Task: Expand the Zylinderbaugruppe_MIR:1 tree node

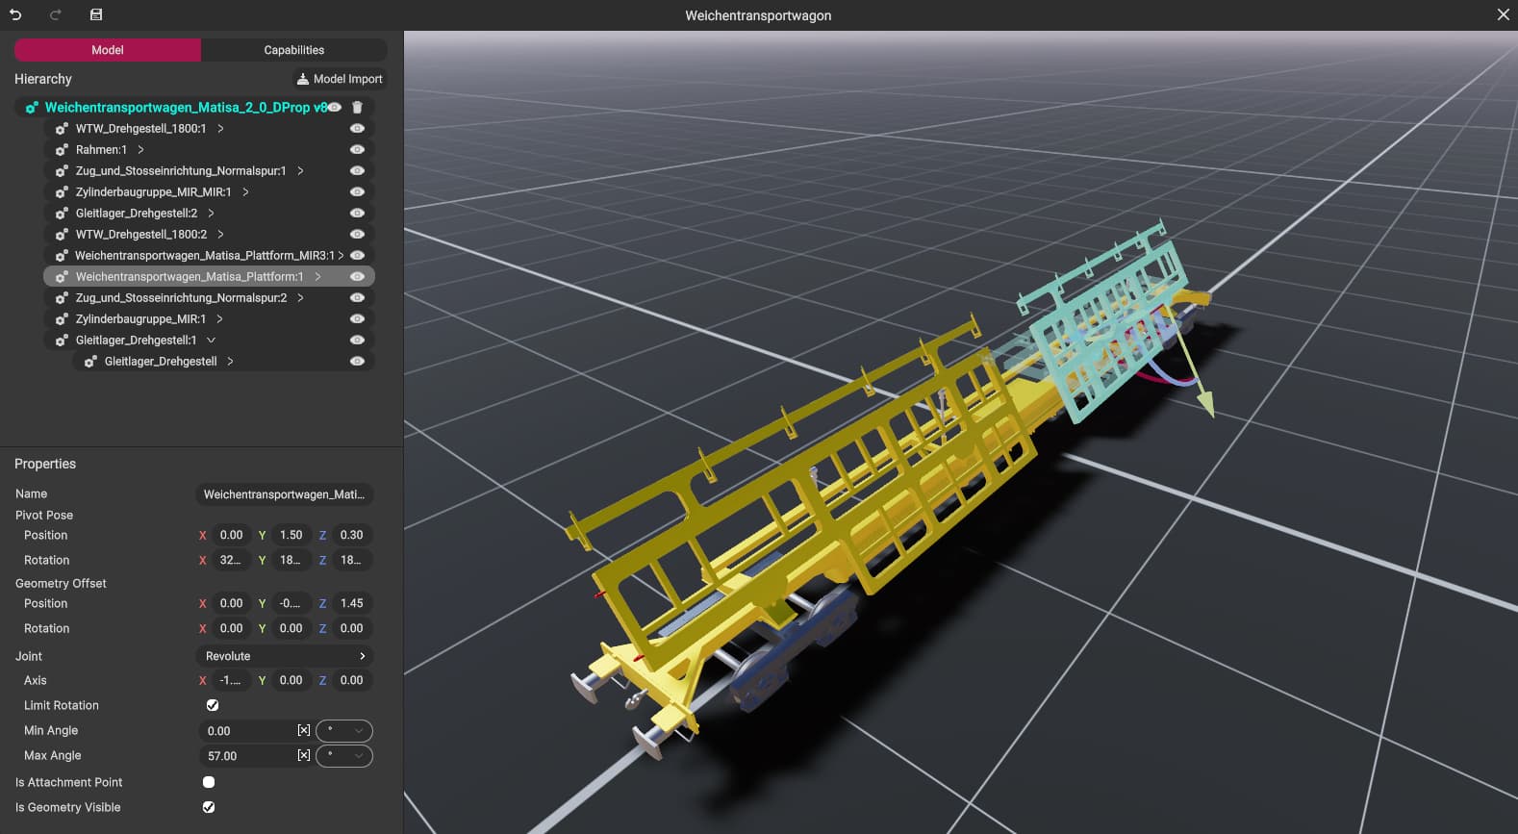Action: click(219, 319)
